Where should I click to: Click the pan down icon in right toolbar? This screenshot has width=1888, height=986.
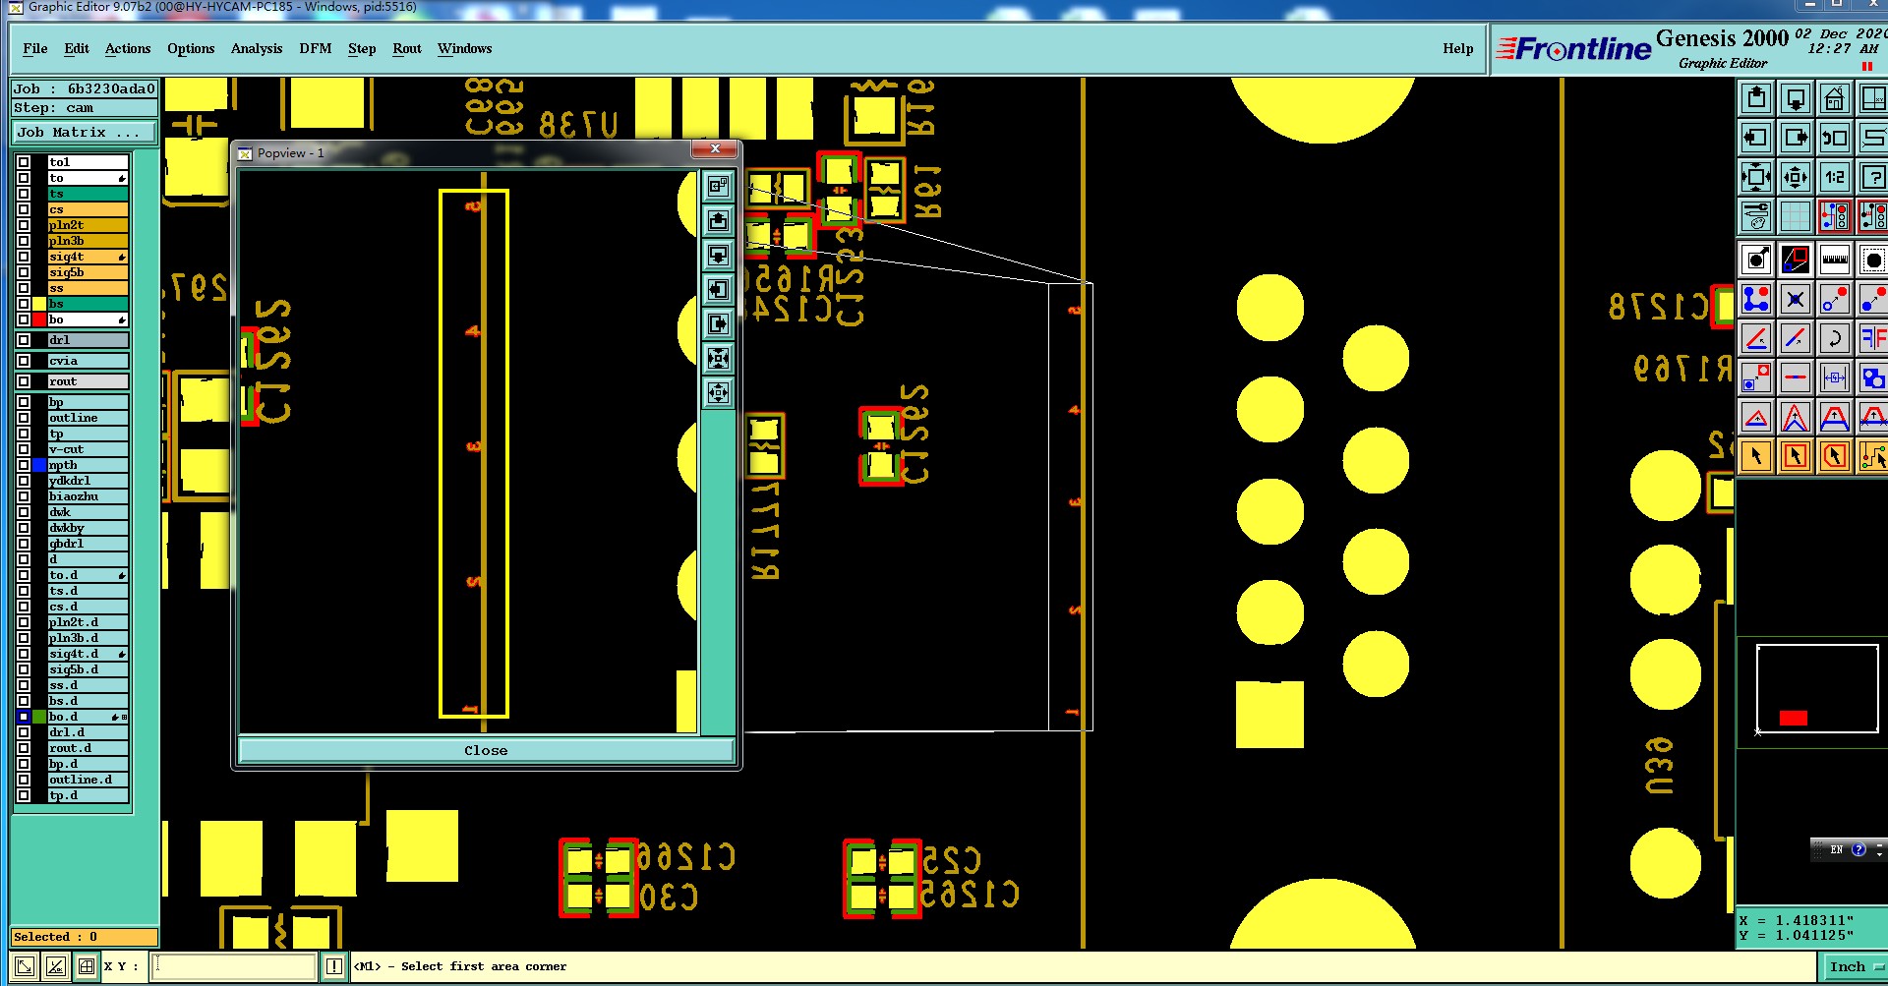coord(1796,98)
